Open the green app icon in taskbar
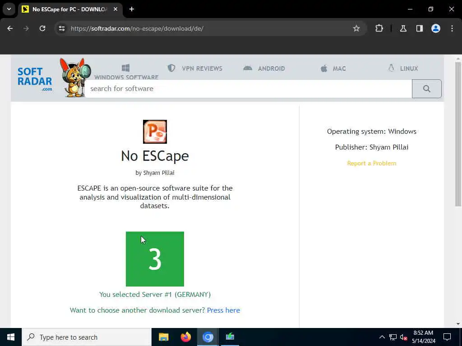This screenshot has width=462, height=346. [x=230, y=337]
